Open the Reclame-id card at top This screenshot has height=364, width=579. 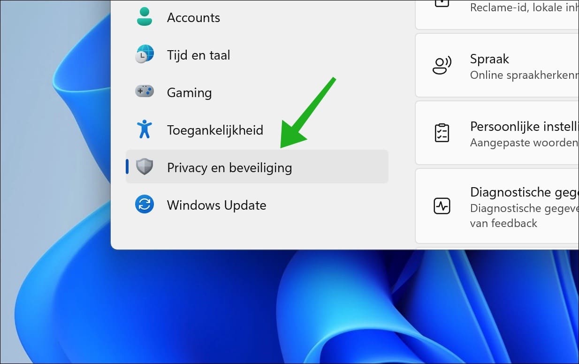pyautogui.click(x=497, y=15)
